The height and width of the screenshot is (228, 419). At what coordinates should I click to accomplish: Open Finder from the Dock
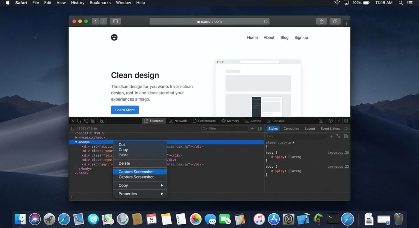[20, 219]
